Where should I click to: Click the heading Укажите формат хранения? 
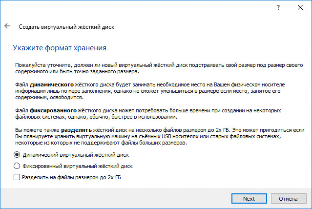pyautogui.click(x=59, y=48)
